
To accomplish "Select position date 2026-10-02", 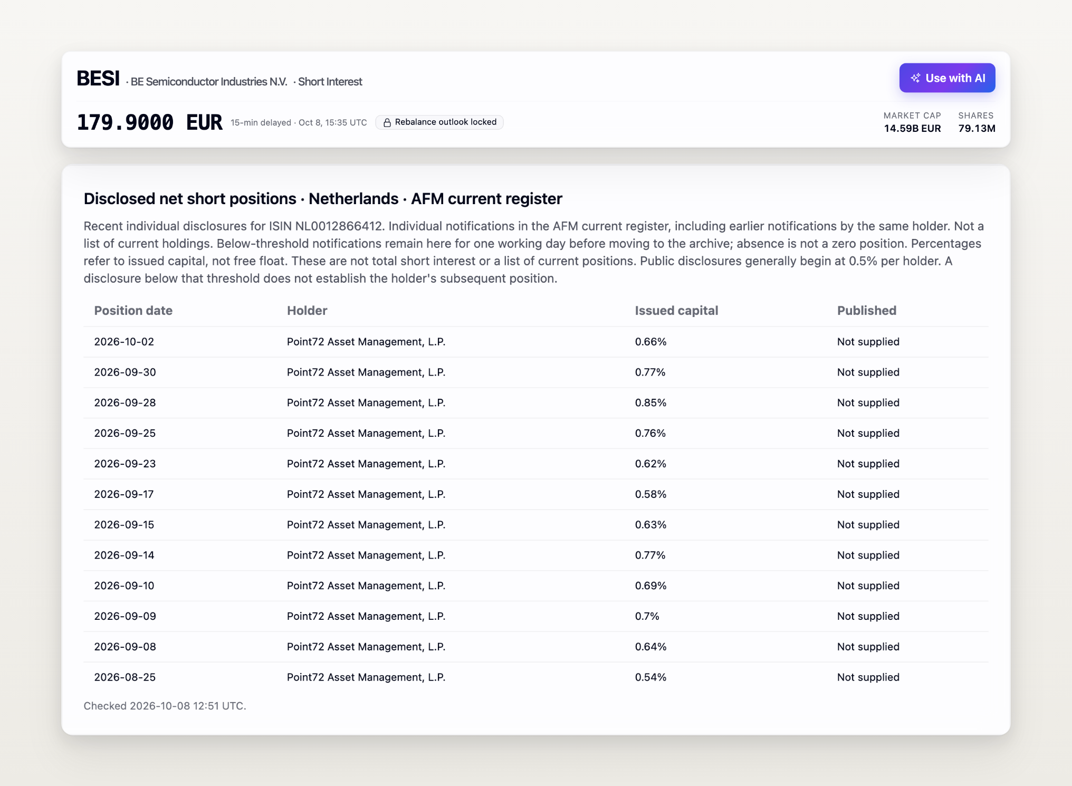I will pyautogui.click(x=124, y=342).
